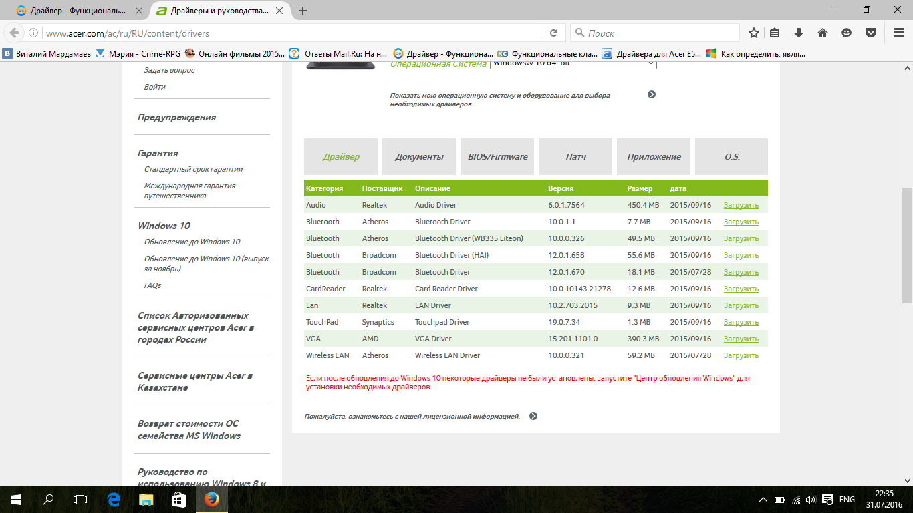
Task: Download the Broadcom Bluetooth Driver (HAI)
Action: click(x=741, y=255)
